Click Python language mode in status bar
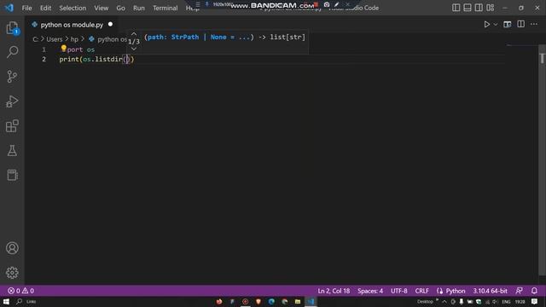 pyautogui.click(x=455, y=291)
